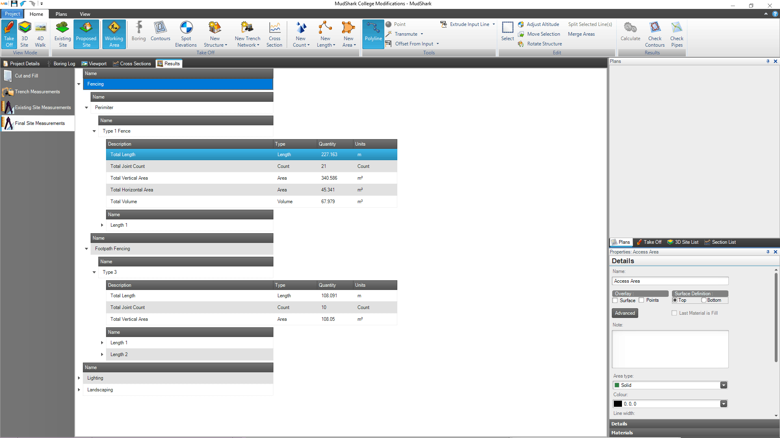
Task: Select the Polyline tool in toolbar
Action: [x=373, y=34]
